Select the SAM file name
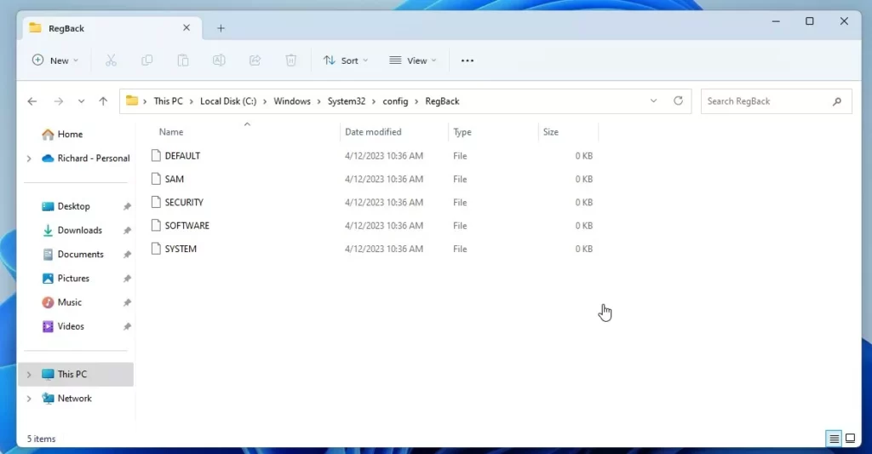 (x=174, y=179)
